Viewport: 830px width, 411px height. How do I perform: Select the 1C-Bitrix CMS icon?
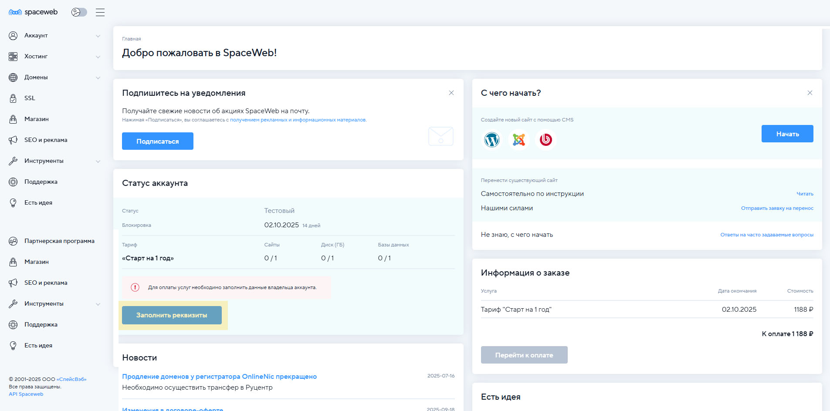click(x=545, y=140)
